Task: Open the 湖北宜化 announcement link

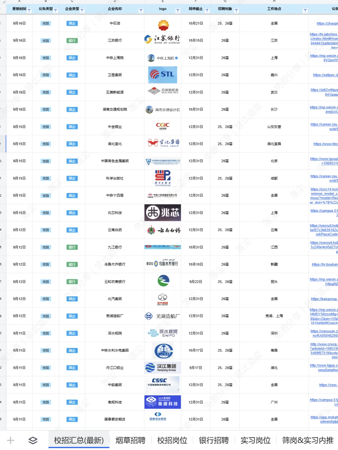Action: pos(326,144)
